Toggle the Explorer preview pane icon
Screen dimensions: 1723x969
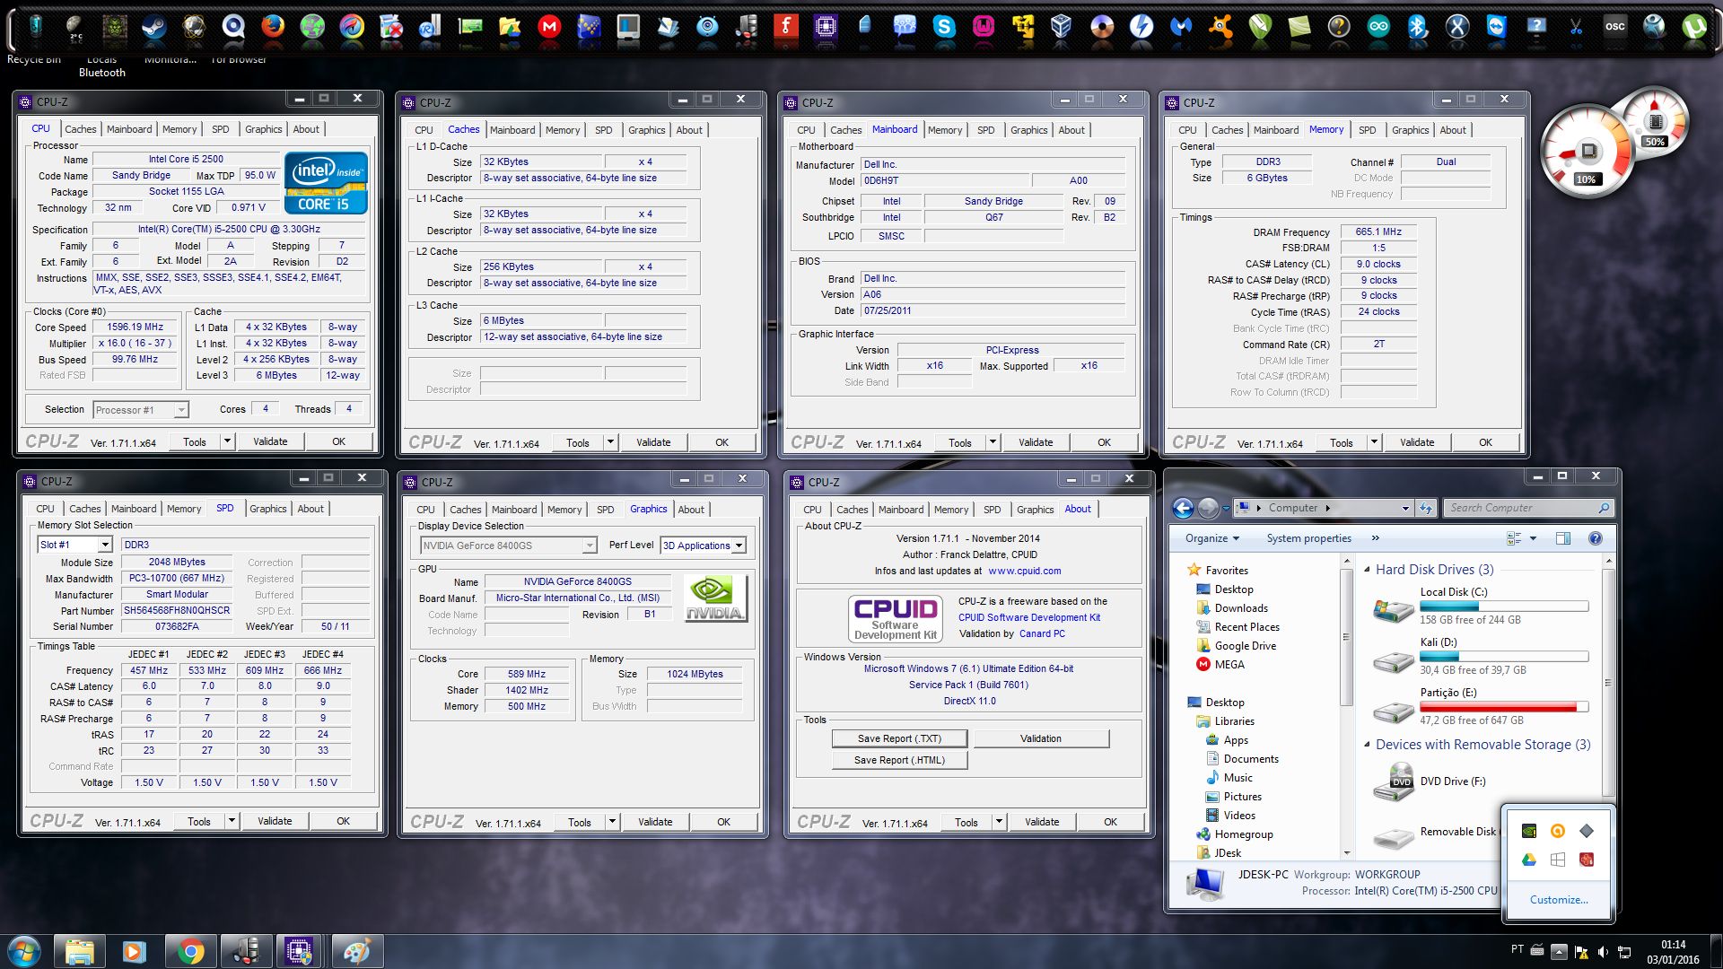pos(1562,538)
